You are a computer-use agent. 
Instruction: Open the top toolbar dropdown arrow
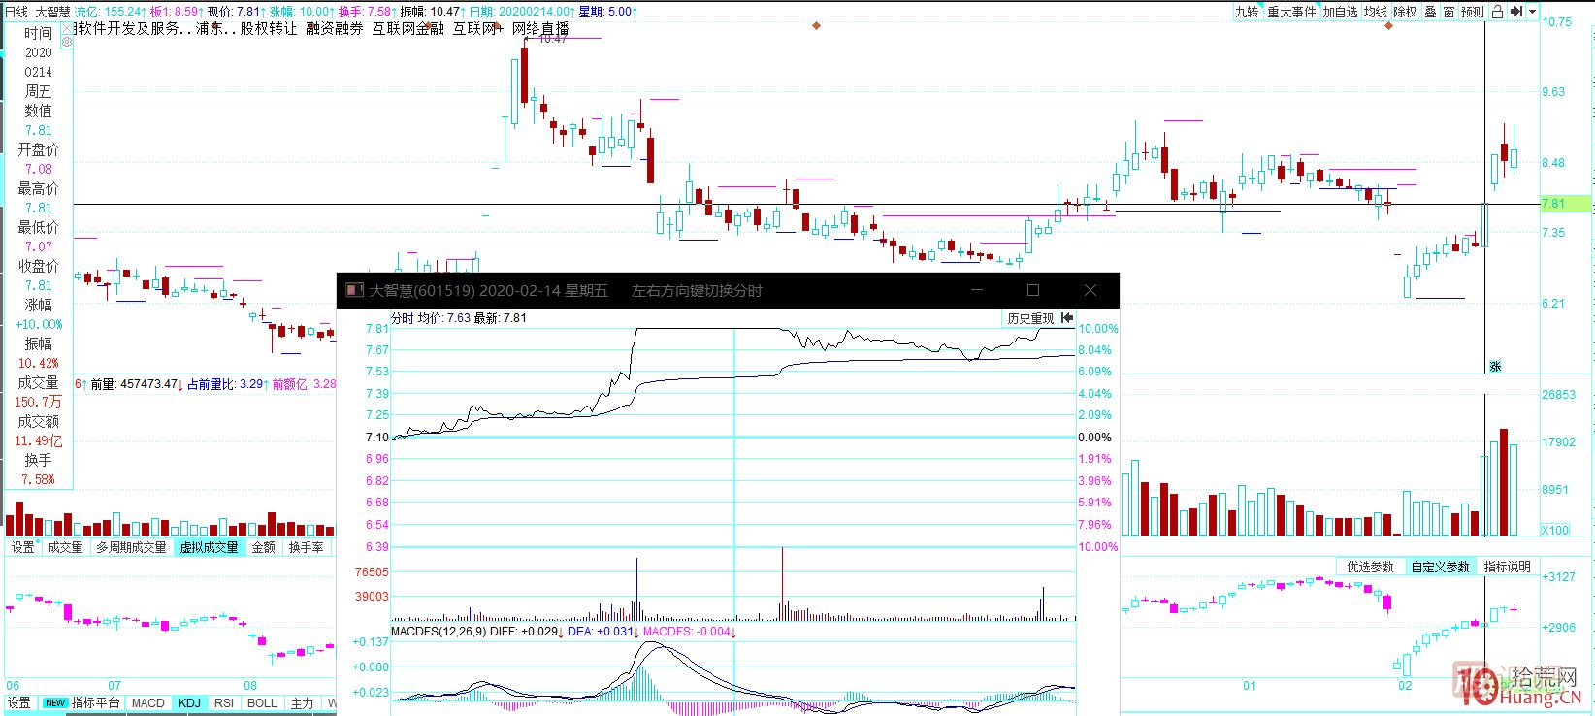(1533, 12)
